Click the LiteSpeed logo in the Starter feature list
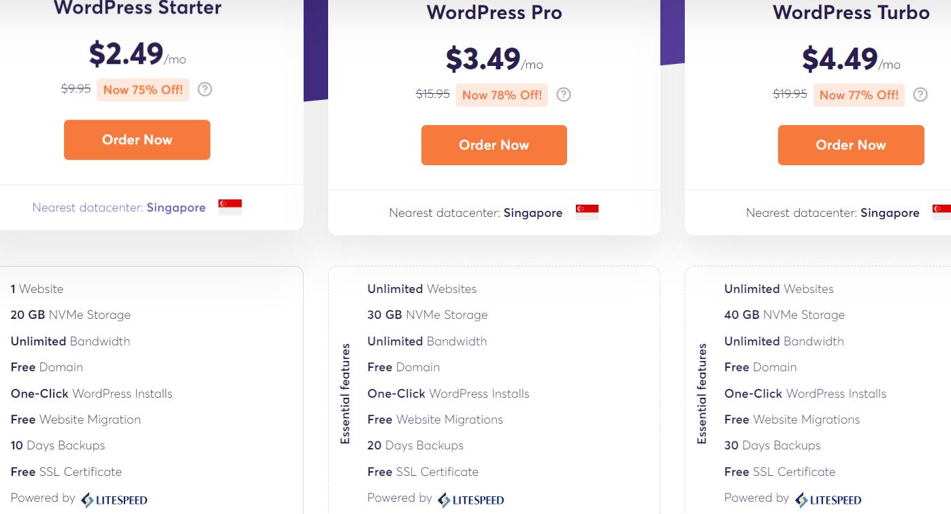The width and height of the screenshot is (951, 514). coord(114,500)
